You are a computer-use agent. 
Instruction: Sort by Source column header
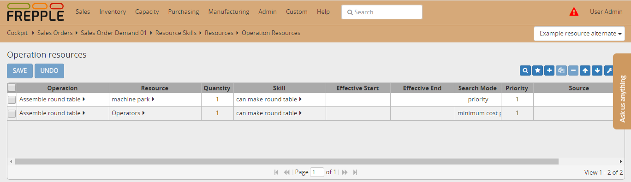[579, 88]
